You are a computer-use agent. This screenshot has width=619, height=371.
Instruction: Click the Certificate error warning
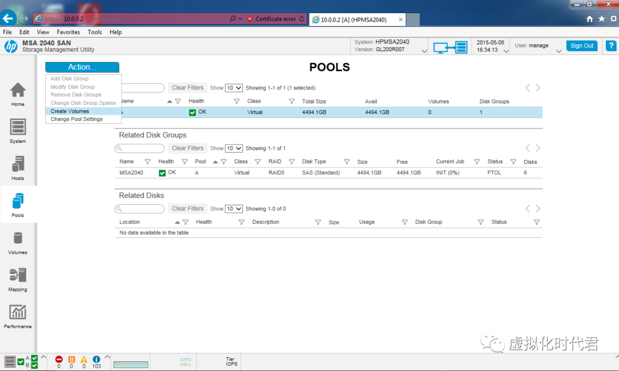pyautogui.click(x=272, y=18)
